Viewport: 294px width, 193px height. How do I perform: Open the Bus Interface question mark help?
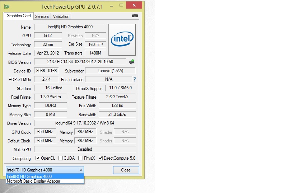[x=135, y=79]
